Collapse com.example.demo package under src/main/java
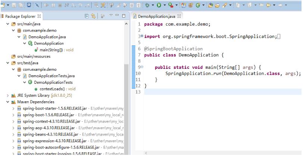The width and height of the screenshot is (303, 156). tap(13, 31)
